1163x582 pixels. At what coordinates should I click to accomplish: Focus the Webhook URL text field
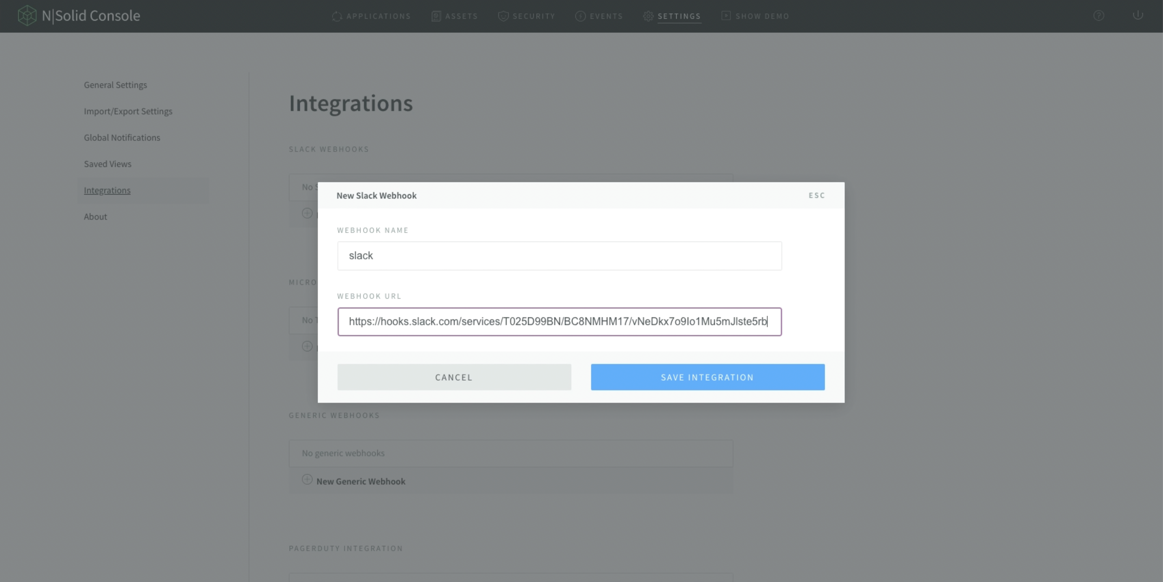click(559, 321)
